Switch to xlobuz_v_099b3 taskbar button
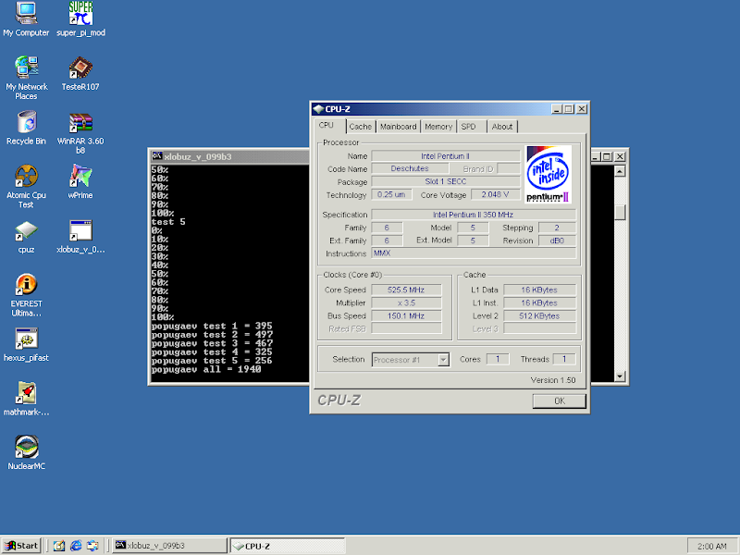The image size is (740, 555). [x=170, y=546]
